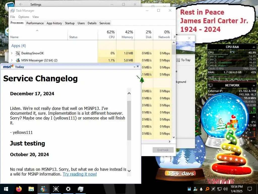Collapse the CPU-RAM gadget arrow

(x=254, y=47)
